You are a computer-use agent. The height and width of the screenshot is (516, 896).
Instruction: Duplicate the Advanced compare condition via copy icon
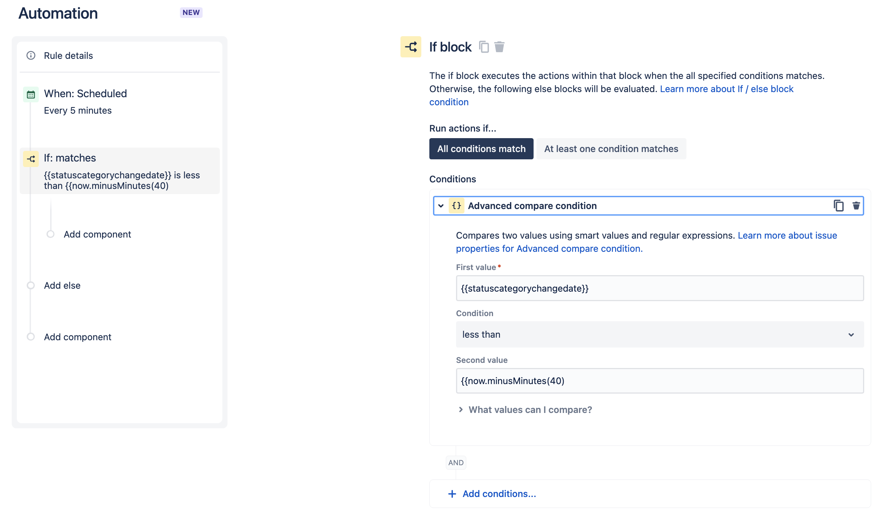coord(839,205)
